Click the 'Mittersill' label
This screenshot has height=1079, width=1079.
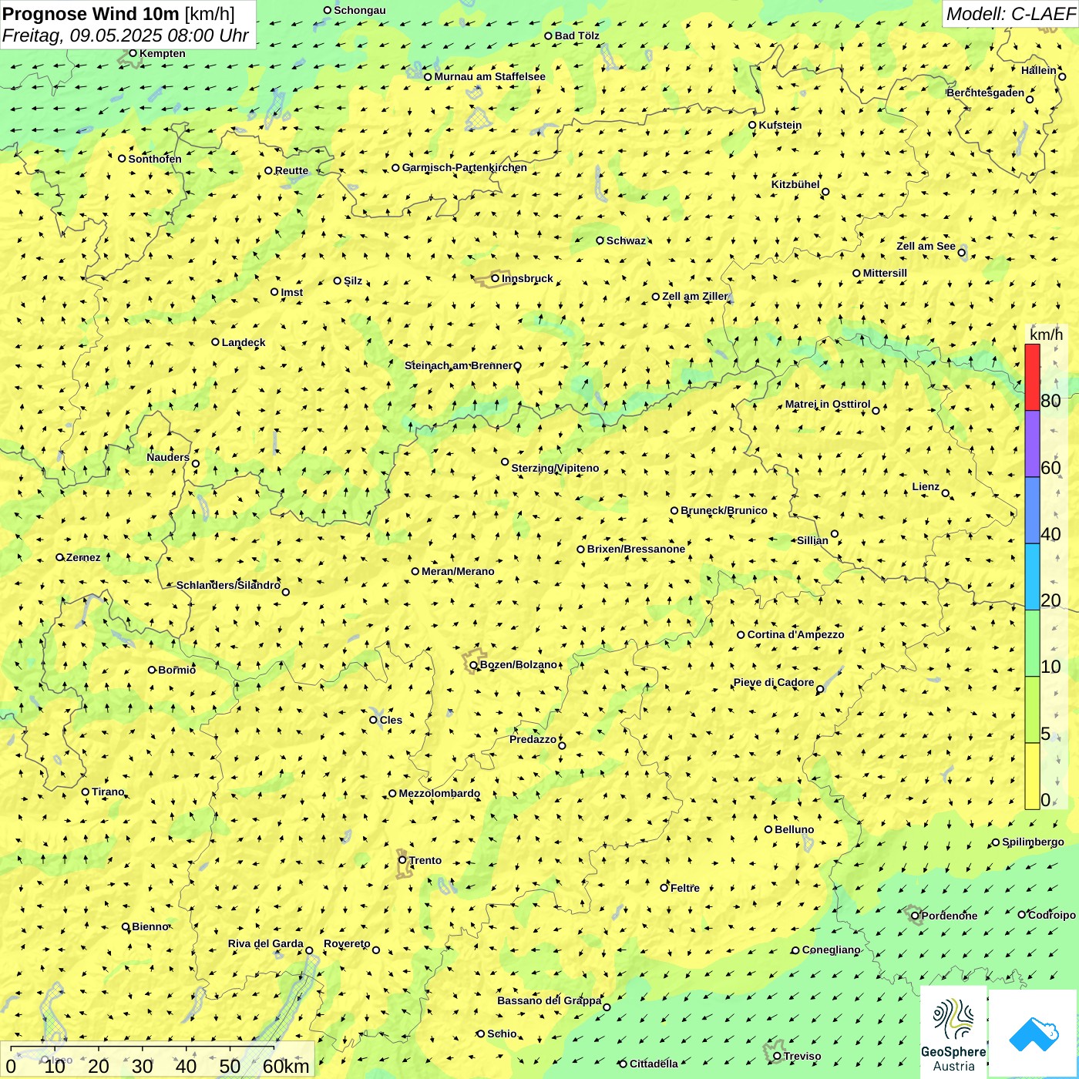(885, 273)
